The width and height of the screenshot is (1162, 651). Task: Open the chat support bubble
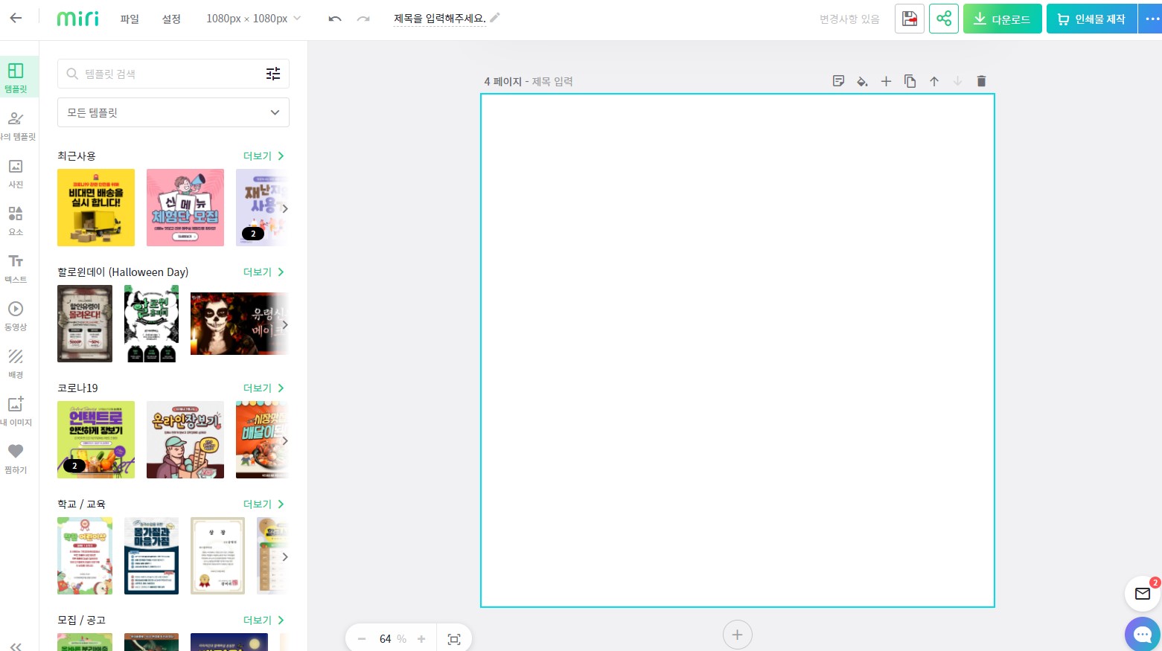click(1143, 635)
